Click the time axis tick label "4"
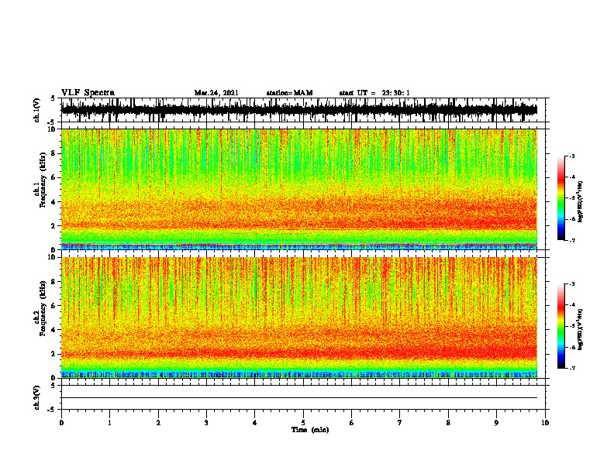614x474 pixels. (255, 423)
